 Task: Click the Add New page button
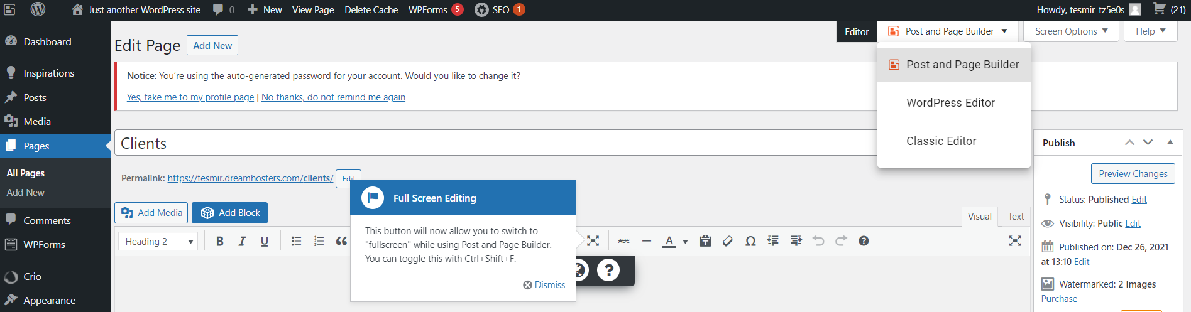click(212, 45)
